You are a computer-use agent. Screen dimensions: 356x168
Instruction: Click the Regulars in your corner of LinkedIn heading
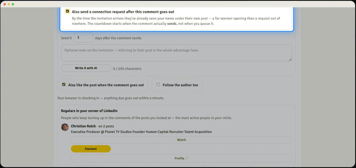[89, 111]
